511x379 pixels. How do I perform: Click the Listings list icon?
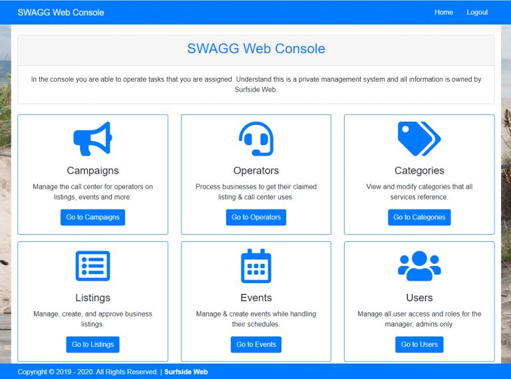tap(93, 266)
